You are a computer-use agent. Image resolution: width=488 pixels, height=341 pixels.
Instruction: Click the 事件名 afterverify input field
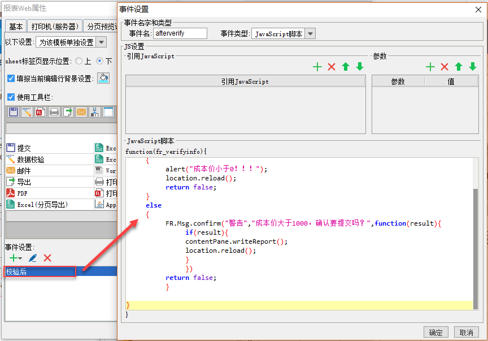(180, 33)
